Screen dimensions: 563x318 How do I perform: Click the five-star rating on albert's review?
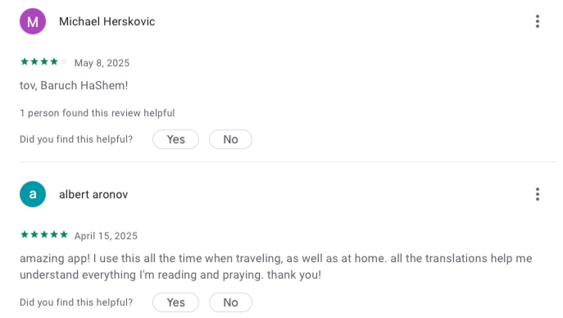click(44, 235)
